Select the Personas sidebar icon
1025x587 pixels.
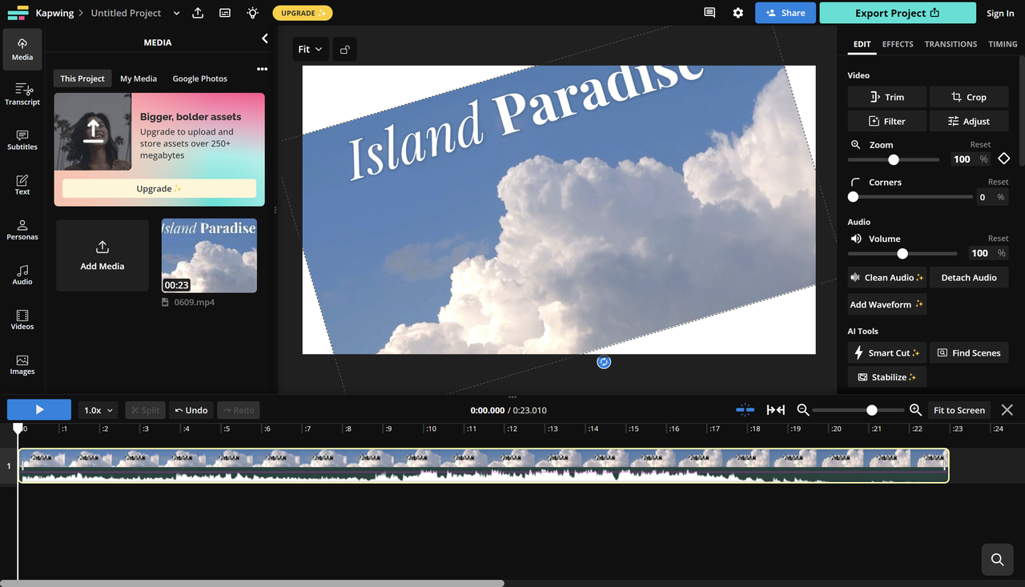pos(22,231)
